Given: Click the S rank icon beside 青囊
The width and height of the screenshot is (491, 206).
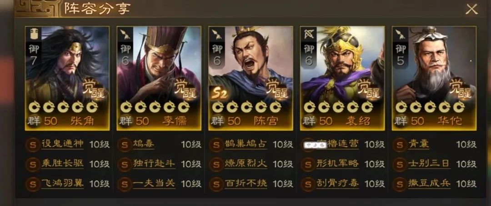Looking at the screenshot, I should (400, 145).
